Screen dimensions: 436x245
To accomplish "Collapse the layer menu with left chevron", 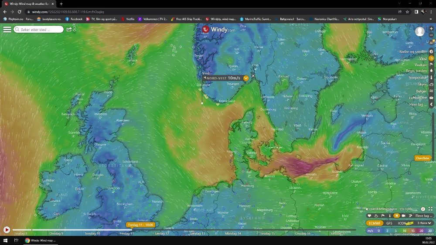I will point(431,104).
